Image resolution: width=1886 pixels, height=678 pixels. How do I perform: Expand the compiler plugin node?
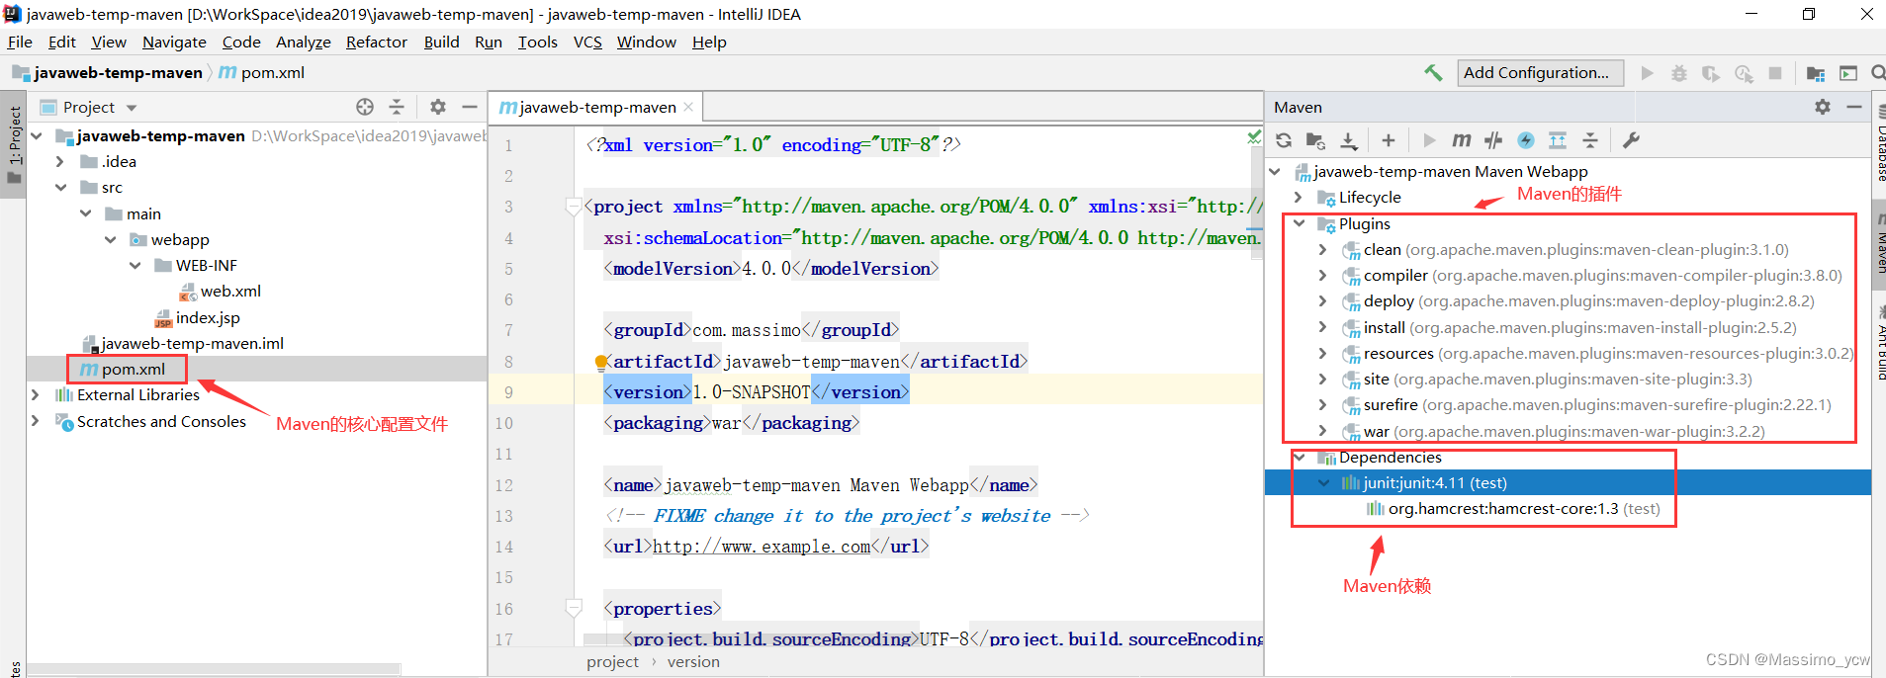[1323, 276]
